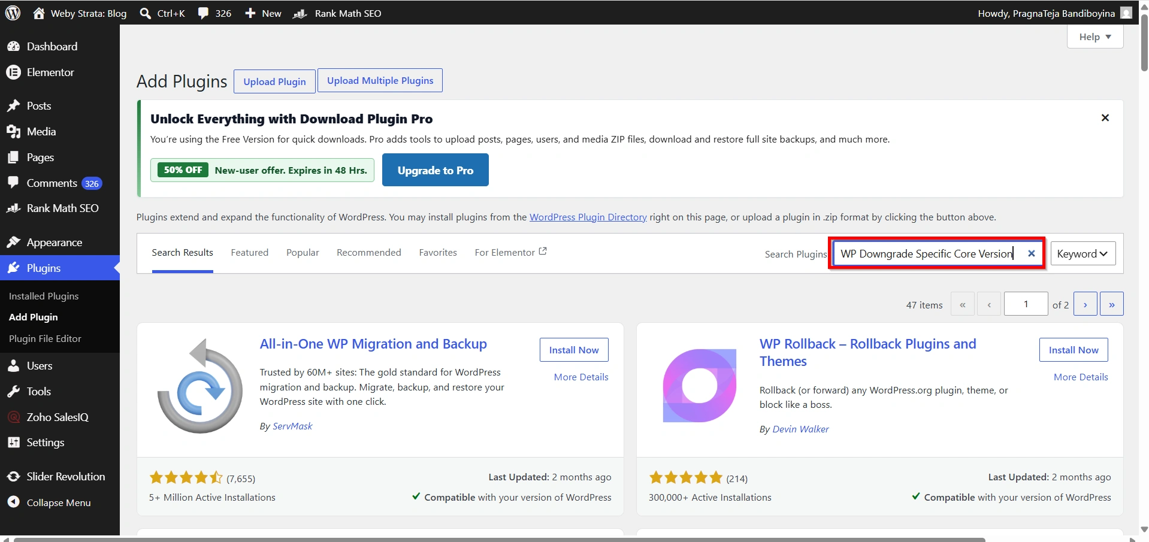Open the Posts pin icon in the sidebar
1149x542 pixels.
[13, 106]
